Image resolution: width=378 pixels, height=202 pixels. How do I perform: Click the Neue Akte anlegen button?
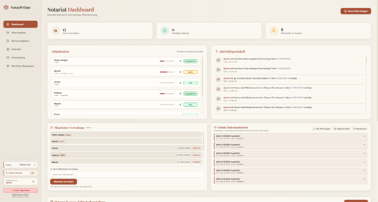[x=355, y=11]
